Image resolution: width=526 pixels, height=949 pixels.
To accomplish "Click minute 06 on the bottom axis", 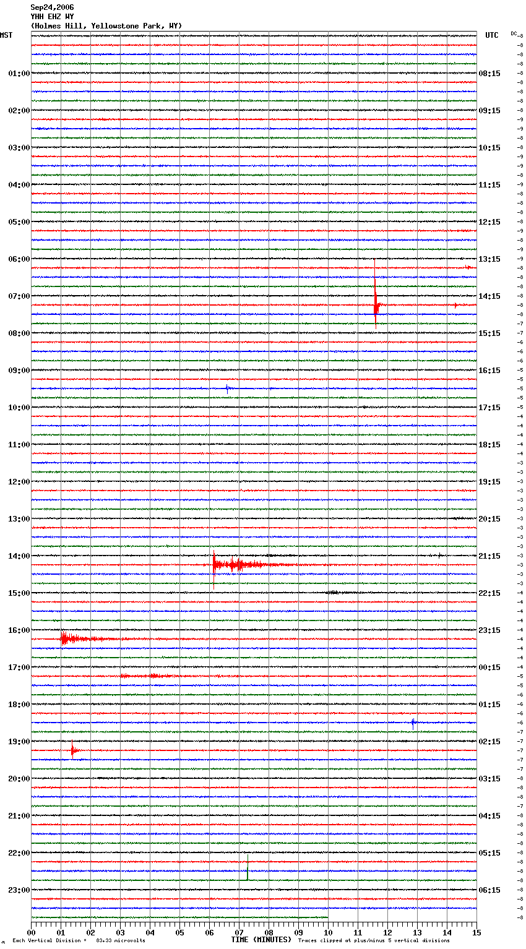I will [209, 932].
